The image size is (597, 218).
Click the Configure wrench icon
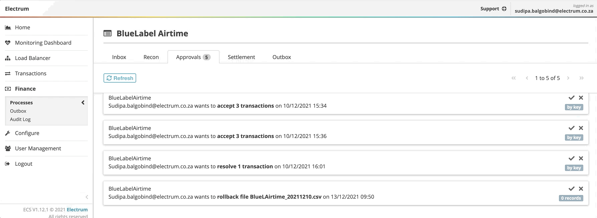coord(8,133)
